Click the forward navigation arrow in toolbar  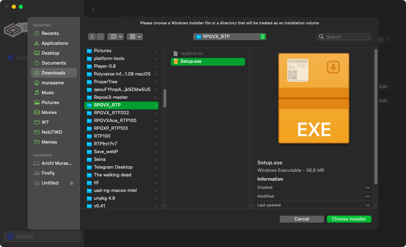(101, 37)
